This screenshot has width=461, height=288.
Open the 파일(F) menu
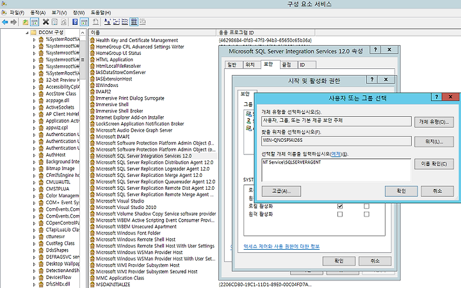pos(17,13)
